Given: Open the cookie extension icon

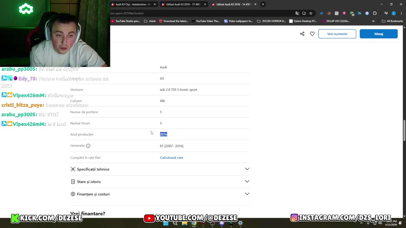Looking at the screenshot, I should pyautogui.click(x=329, y=13).
